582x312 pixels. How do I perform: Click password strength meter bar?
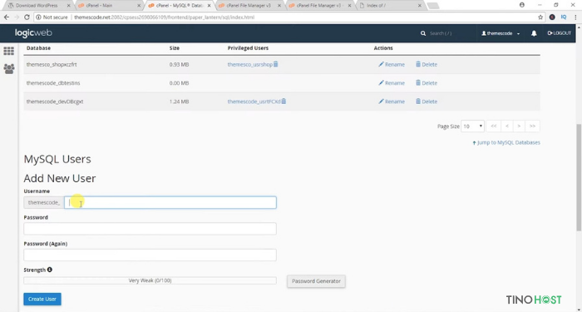point(150,280)
